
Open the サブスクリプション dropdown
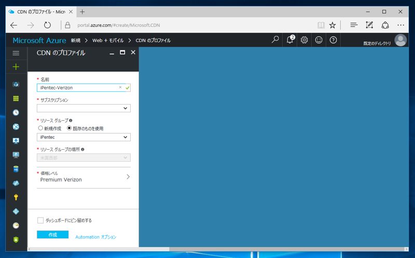(x=84, y=108)
